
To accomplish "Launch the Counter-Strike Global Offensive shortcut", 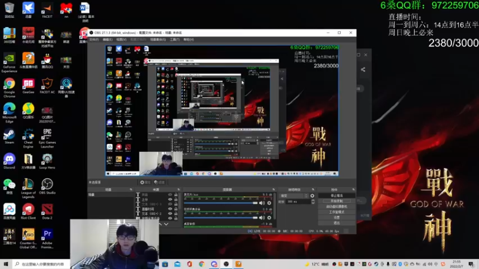I will [x=28, y=239].
